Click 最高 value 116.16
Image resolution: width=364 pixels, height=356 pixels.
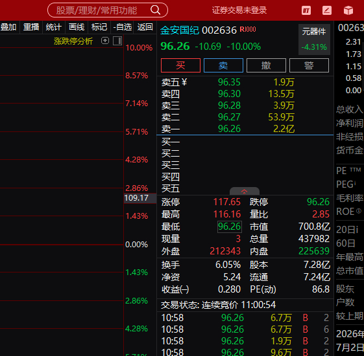click(x=227, y=214)
